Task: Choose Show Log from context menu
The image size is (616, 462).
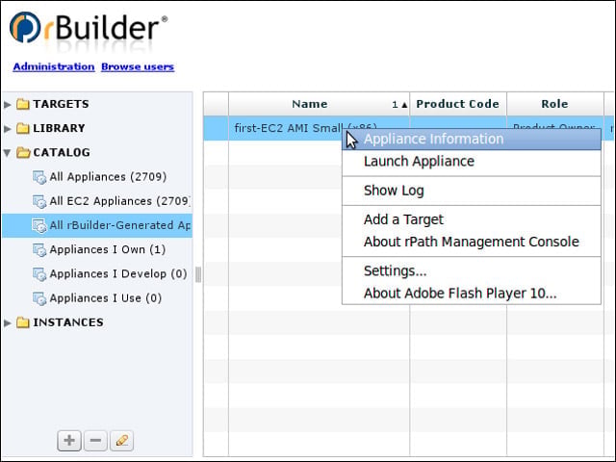Action: coord(472,191)
